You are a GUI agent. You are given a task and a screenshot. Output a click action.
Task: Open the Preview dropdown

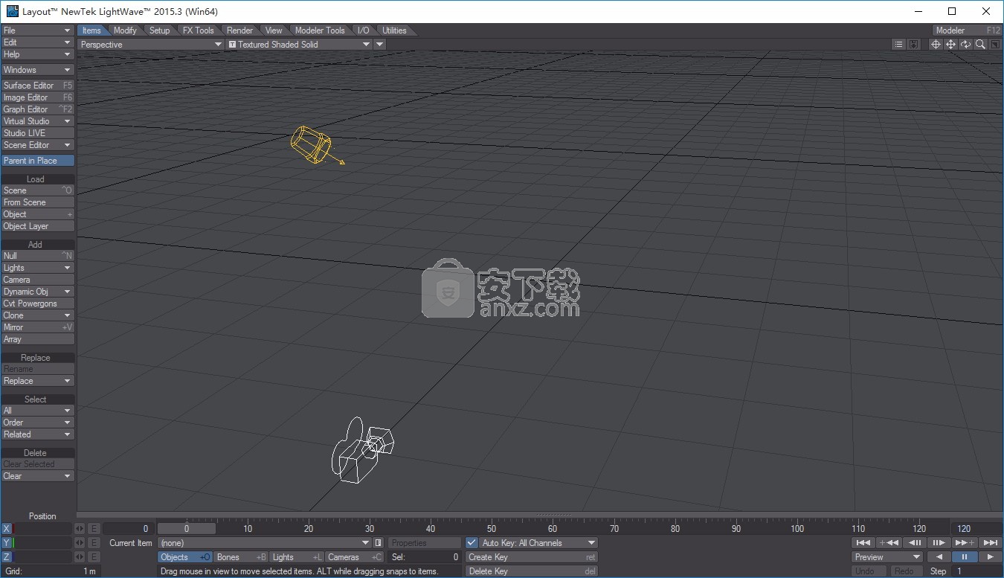tap(887, 557)
